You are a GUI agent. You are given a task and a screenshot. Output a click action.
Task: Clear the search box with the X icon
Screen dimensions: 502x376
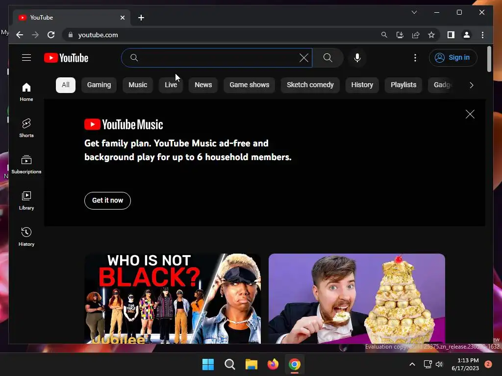304,58
